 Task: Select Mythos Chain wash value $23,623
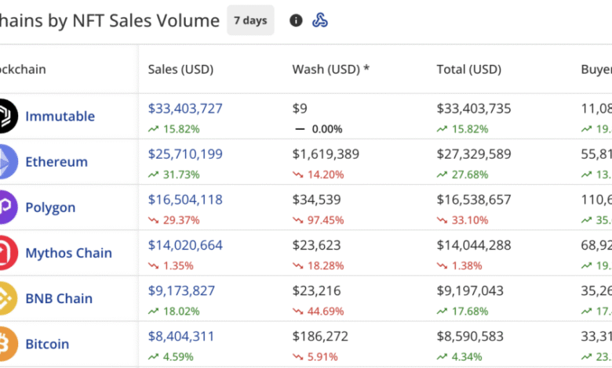click(316, 245)
